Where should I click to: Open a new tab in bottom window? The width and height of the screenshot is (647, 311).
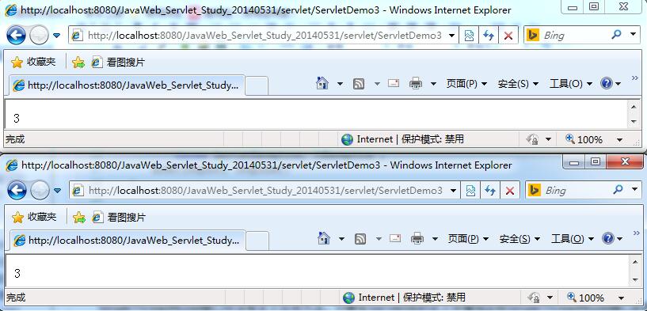click(257, 241)
